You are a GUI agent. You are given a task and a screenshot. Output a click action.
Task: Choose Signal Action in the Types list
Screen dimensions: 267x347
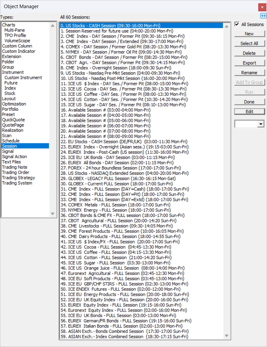pyautogui.click(x=15, y=157)
